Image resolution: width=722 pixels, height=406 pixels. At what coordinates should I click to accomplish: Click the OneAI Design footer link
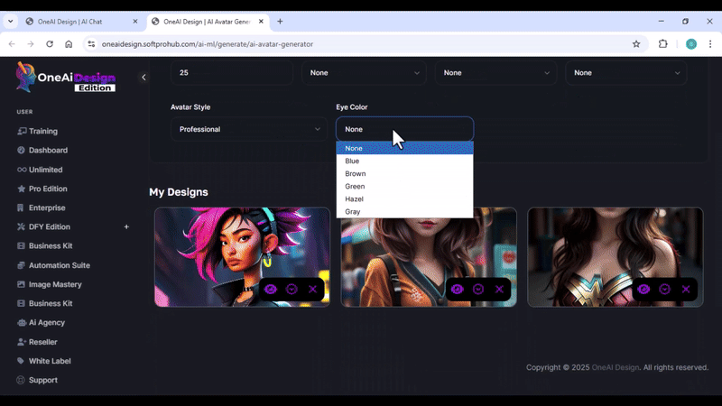point(615,367)
